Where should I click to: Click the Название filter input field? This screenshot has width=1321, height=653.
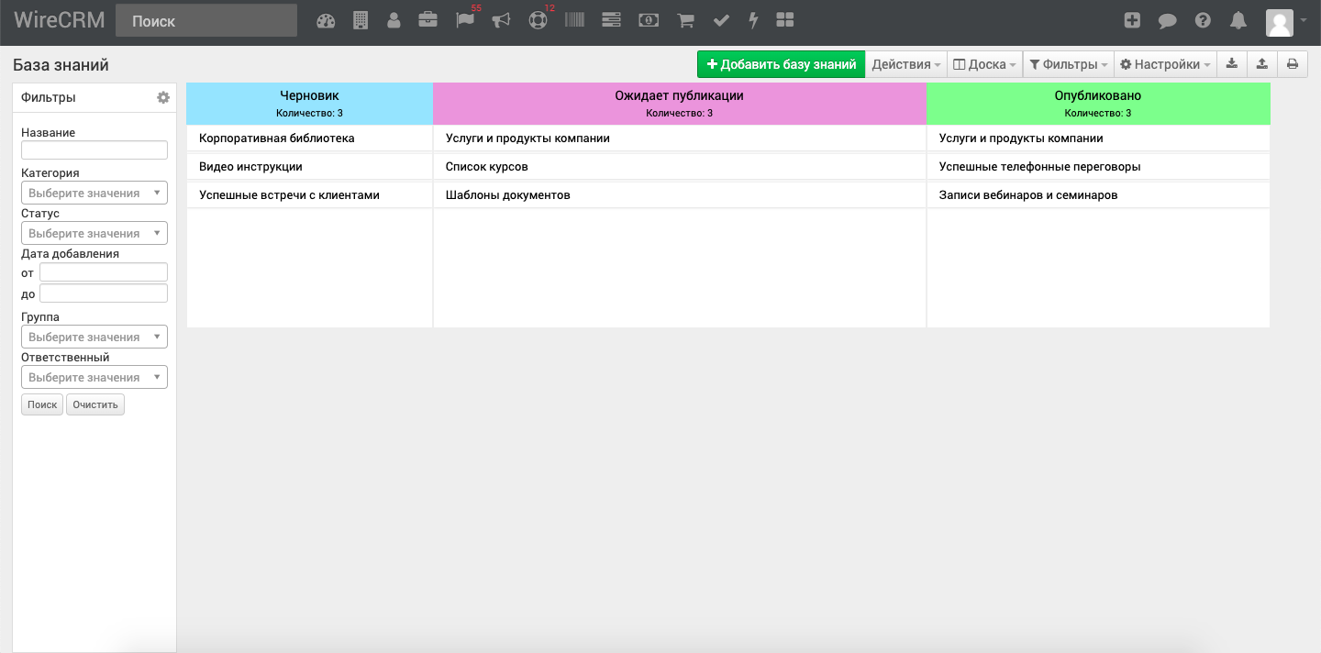(x=94, y=150)
